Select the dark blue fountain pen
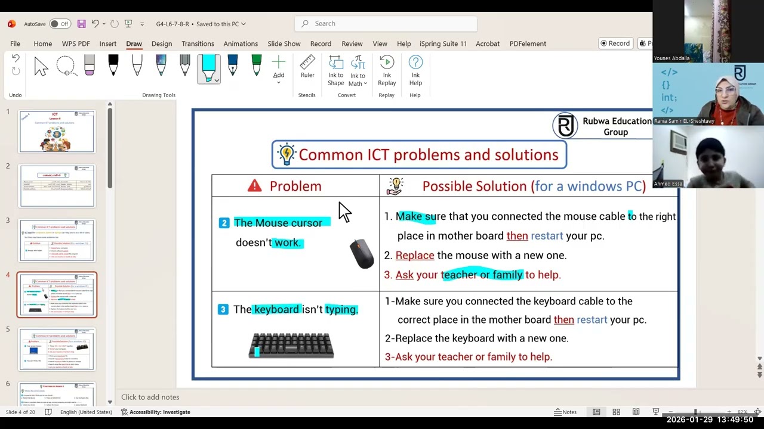Image resolution: width=764 pixels, height=429 pixels. (x=233, y=66)
